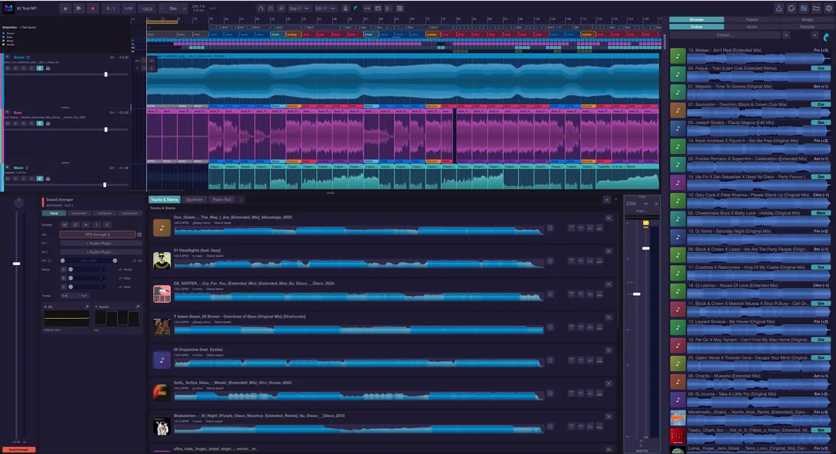
Task: Click the red Sound Avenger button at bottom left
Action: (17, 450)
